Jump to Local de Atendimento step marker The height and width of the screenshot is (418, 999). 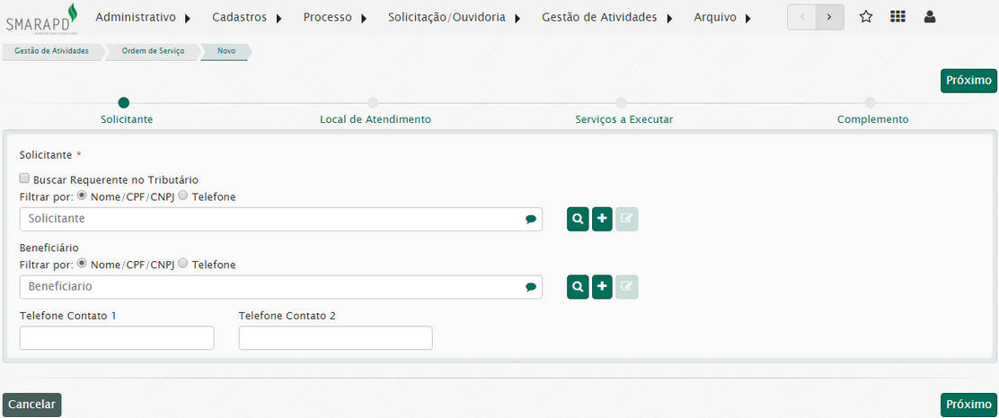coord(373,103)
